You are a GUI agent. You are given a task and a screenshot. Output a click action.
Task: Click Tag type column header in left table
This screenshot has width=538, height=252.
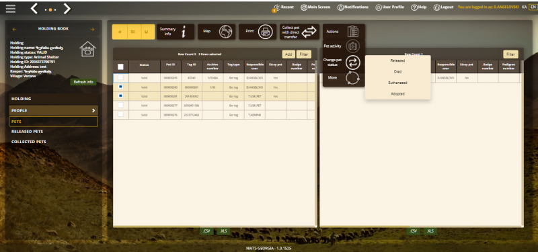click(x=233, y=66)
